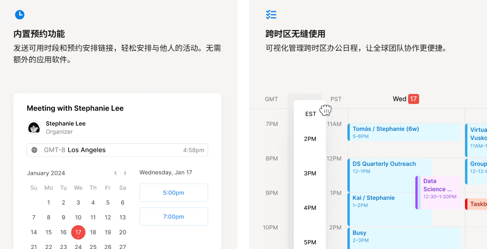Select the Tomás / Stephanie (6w) event
This screenshot has height=249, width=487.
[x=404, y=132]
